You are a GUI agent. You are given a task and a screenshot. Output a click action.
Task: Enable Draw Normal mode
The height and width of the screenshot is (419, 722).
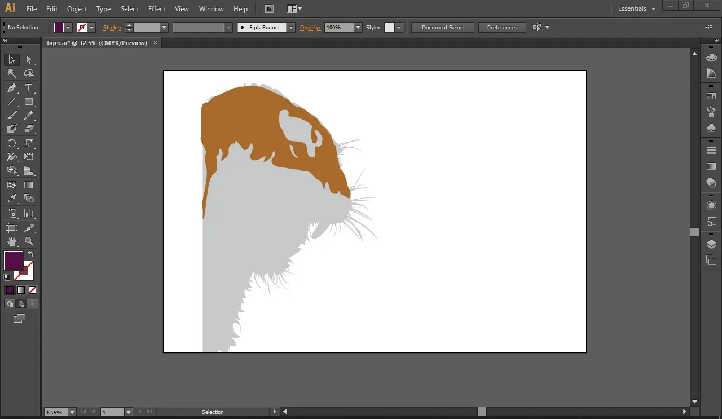coord(10,304)
